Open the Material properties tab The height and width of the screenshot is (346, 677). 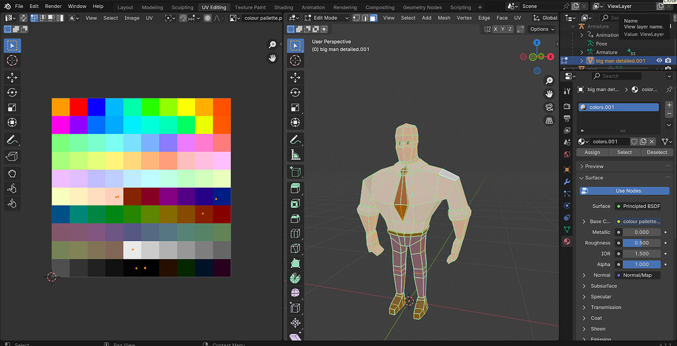click(x=567, y=242)
